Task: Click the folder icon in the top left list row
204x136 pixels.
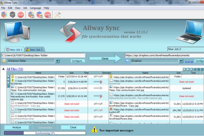Action: pos(12,77)
